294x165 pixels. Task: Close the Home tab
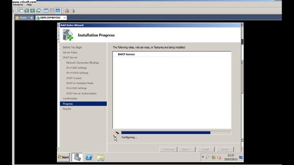pos(32,18)
